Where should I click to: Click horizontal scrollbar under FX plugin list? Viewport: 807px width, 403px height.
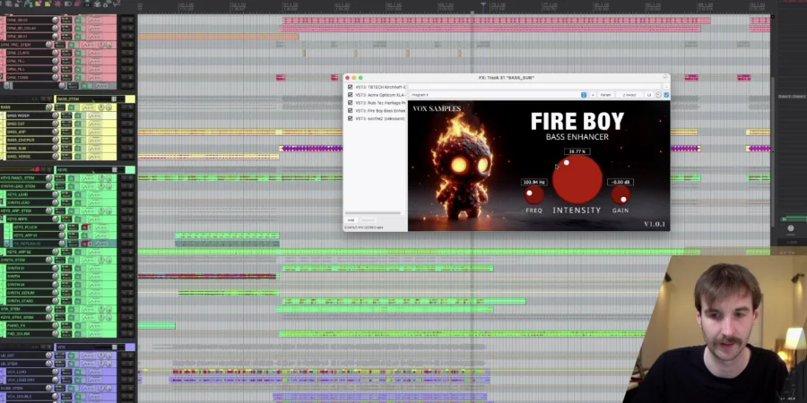tap(373, 213)
